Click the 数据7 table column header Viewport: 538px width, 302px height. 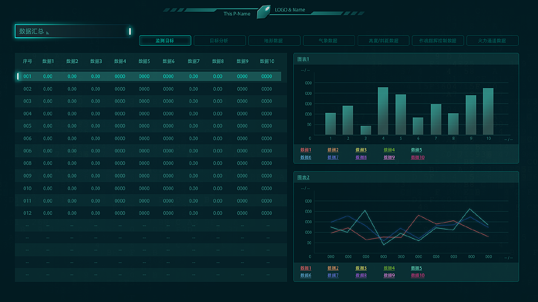click(194, 61)
